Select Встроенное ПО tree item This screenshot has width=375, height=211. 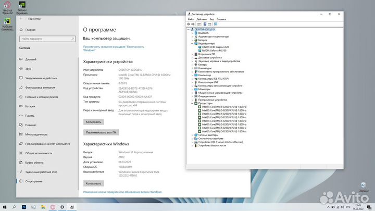(x=207, y=54)
